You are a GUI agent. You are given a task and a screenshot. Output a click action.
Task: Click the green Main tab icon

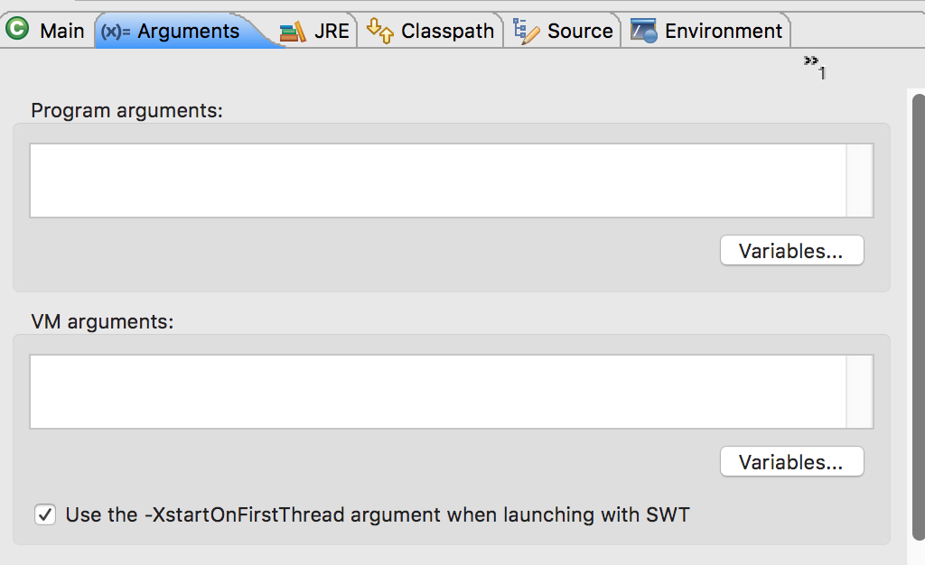click(17, 30)
